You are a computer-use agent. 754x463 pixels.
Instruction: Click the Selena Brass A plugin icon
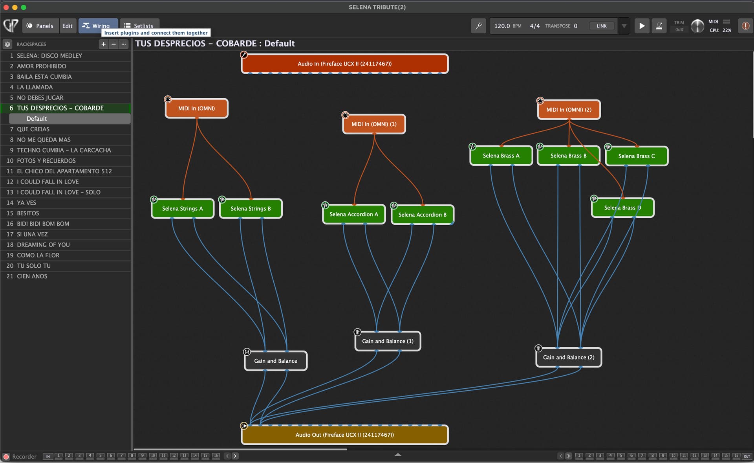tap(472, 147)
